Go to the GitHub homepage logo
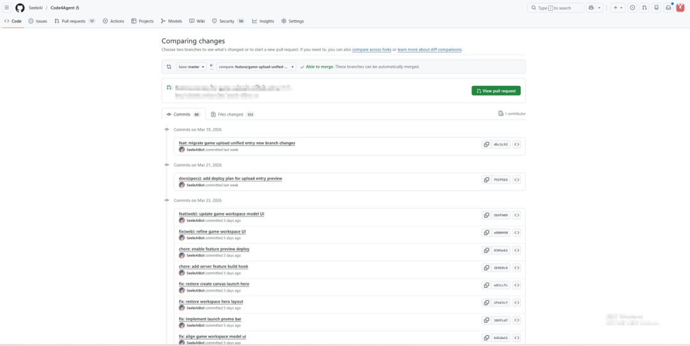Image resolution: width=690 pixels, height=346 pixels. (20, 8)
